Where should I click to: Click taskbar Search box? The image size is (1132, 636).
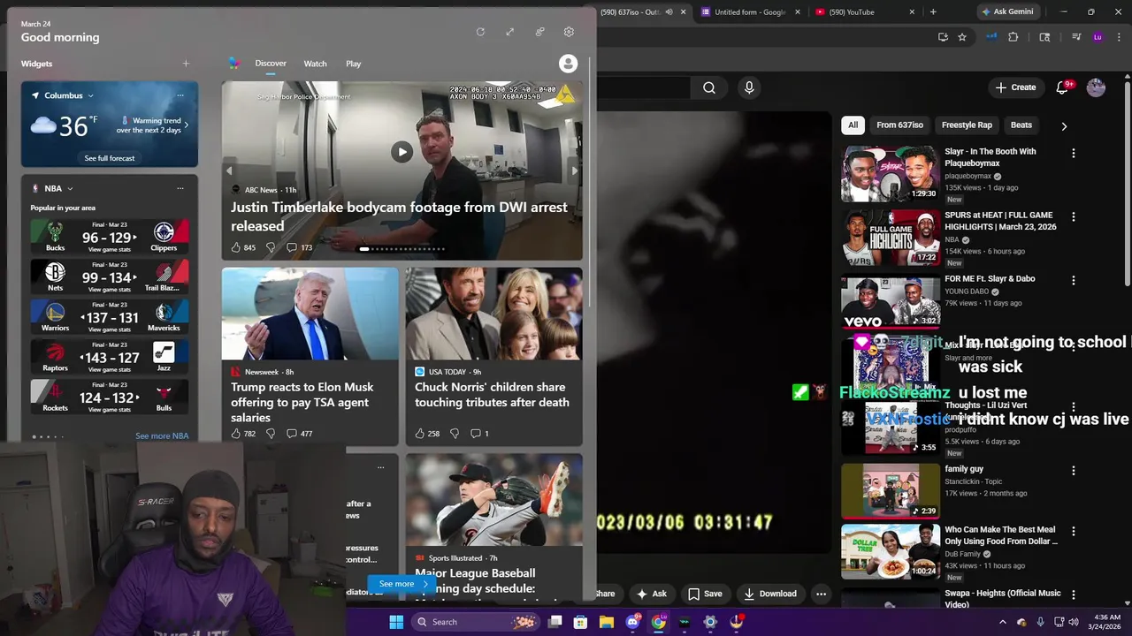click(477, 622)
